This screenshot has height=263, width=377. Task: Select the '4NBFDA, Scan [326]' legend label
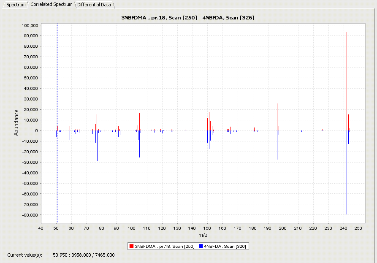(x=225, y=246)
